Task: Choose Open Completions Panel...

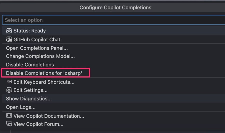Action: pyautogui.click(x=113, y=48)
